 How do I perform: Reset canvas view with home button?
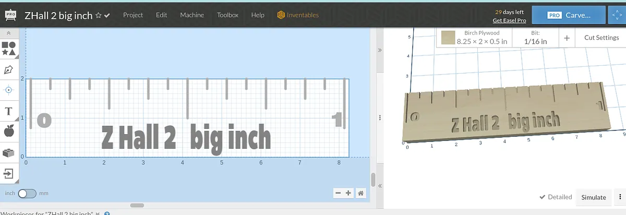point(360,193)
